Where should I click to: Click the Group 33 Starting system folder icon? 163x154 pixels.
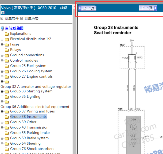(7, 92)
